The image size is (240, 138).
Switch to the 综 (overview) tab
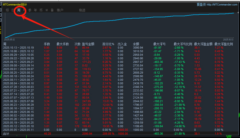7,10
